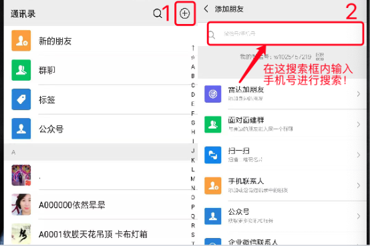Click 添加朋友 page title
The image size is (370, 246).
click(x=229, y=9)
